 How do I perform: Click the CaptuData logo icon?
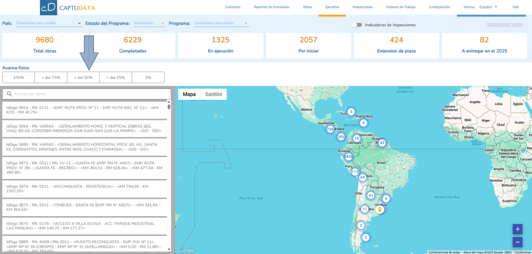tap(48, 8)
